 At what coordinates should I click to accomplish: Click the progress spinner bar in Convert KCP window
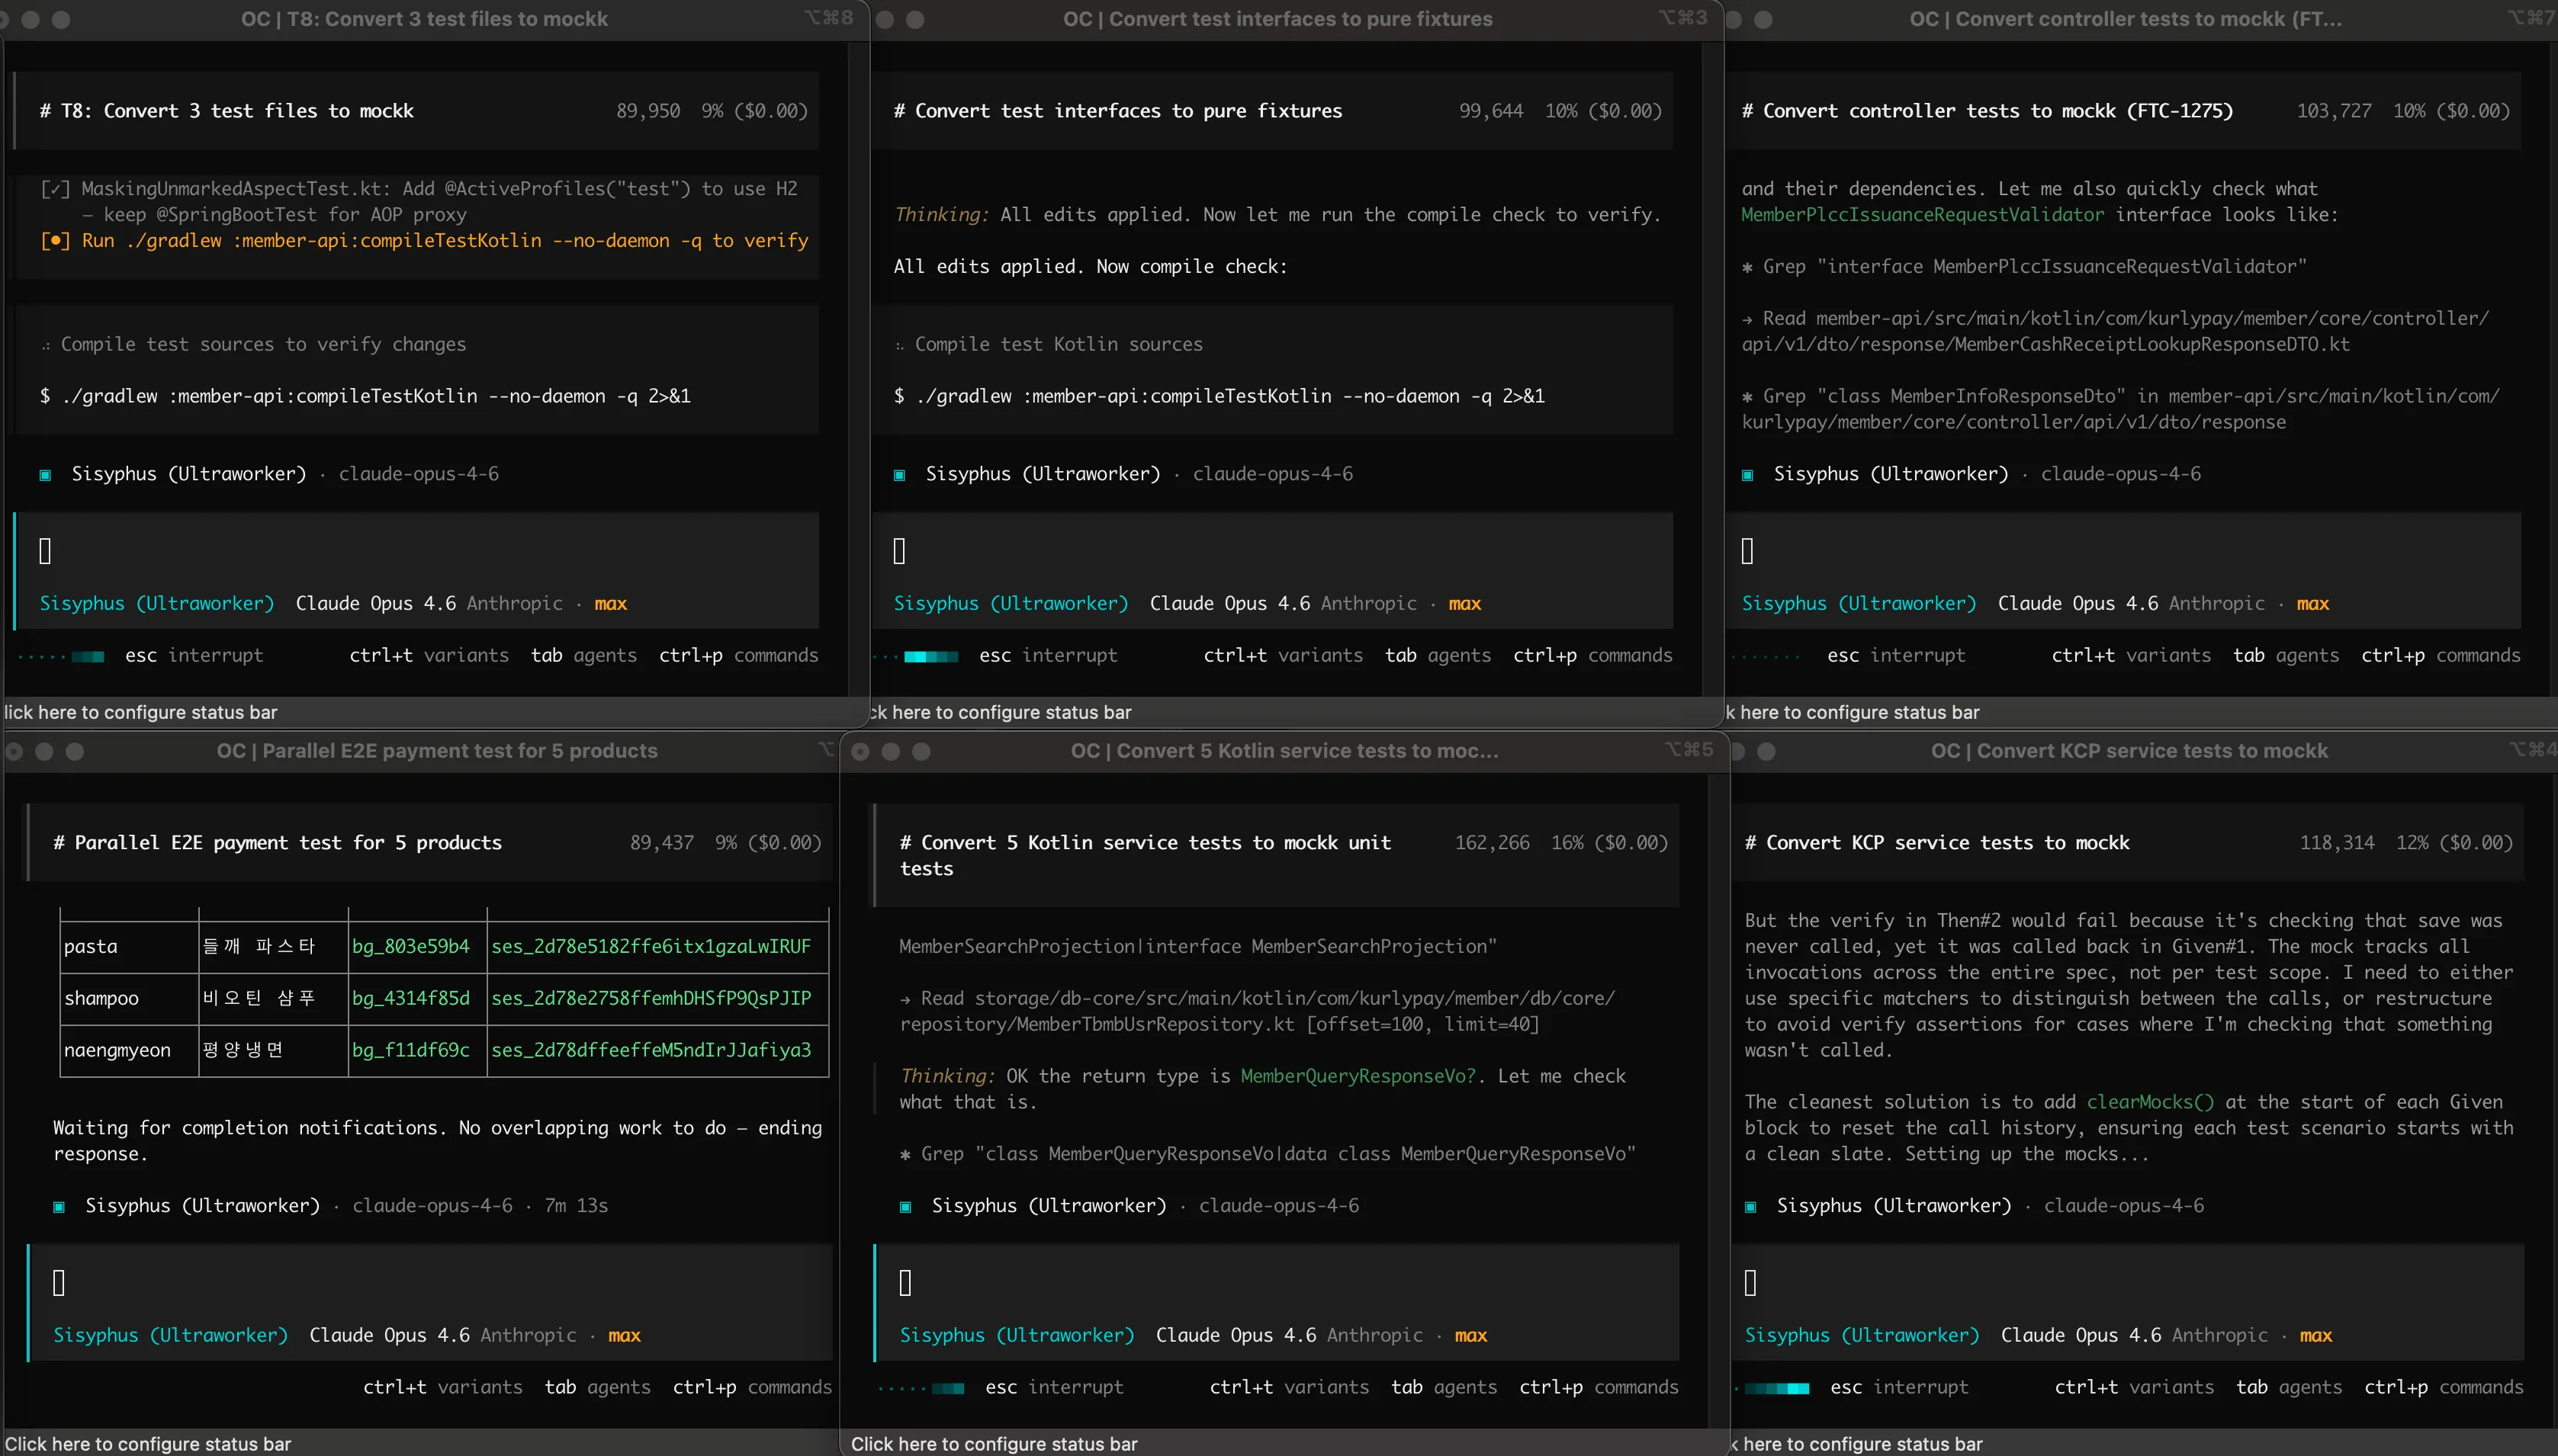pyautogui.click(x=1777, y=1388)
